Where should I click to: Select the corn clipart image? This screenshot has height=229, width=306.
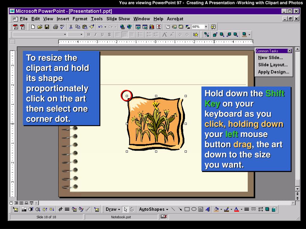[x=156, y=124]
